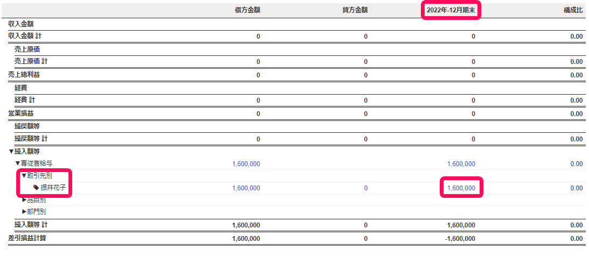Click the 2022年-12月期末 column header
Screen dimensions: 589x257
coord(451,11)
